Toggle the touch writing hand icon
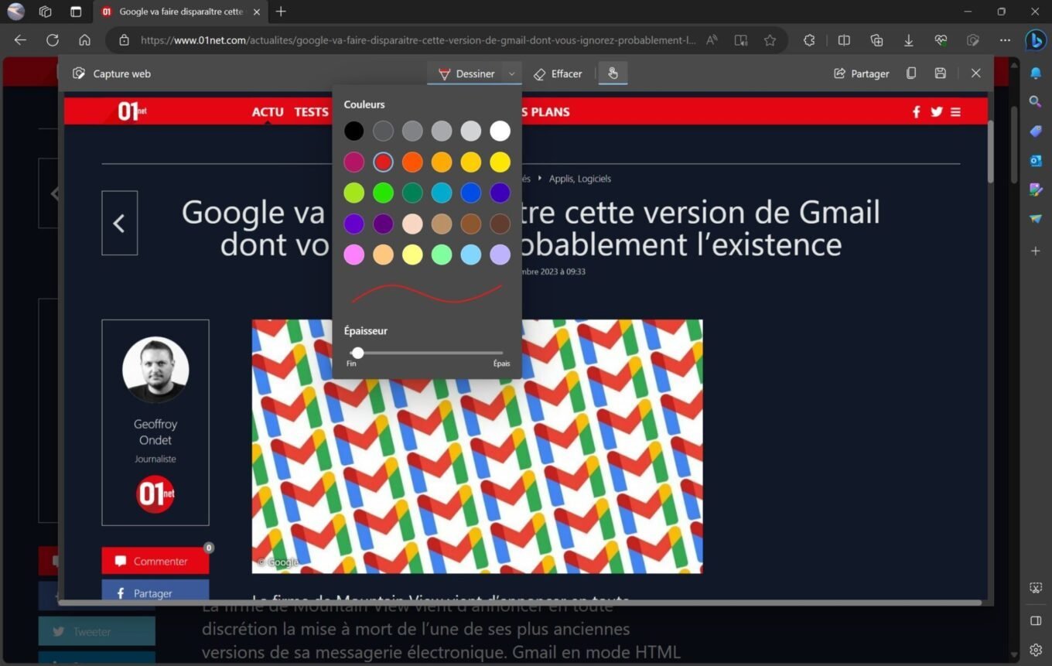Viewport: 1052px width, 666px height. [x=613, y=73]
